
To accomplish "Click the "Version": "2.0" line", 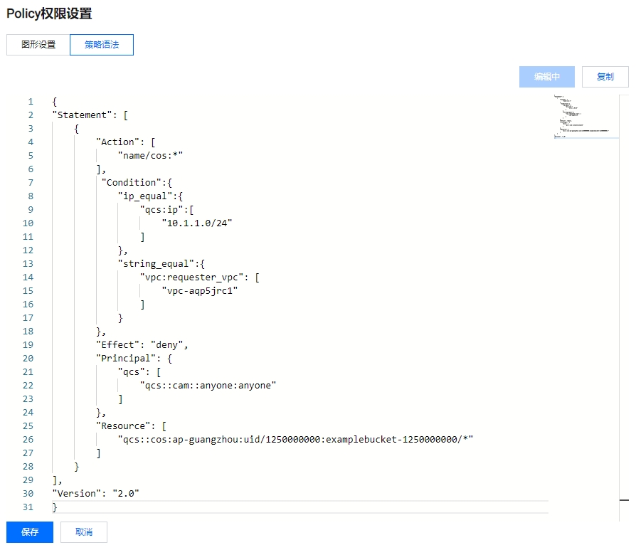I will (95, 494).
